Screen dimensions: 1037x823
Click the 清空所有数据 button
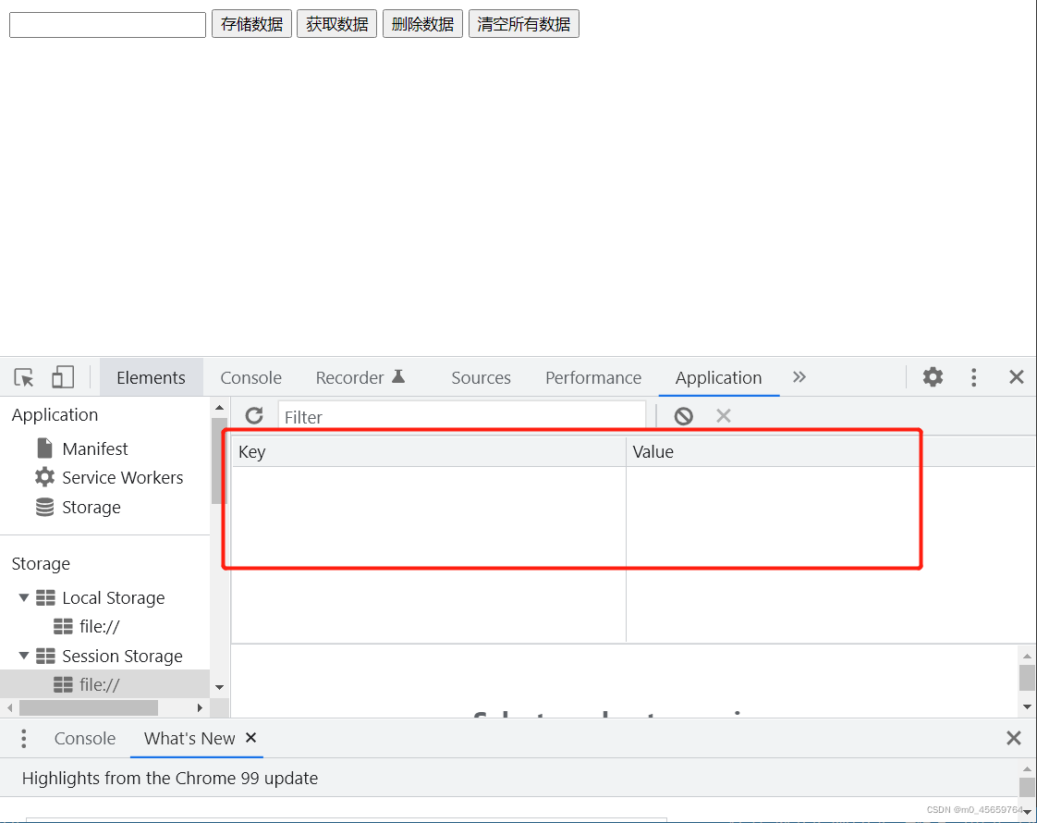pyautogui.click(x=523, y=23)
